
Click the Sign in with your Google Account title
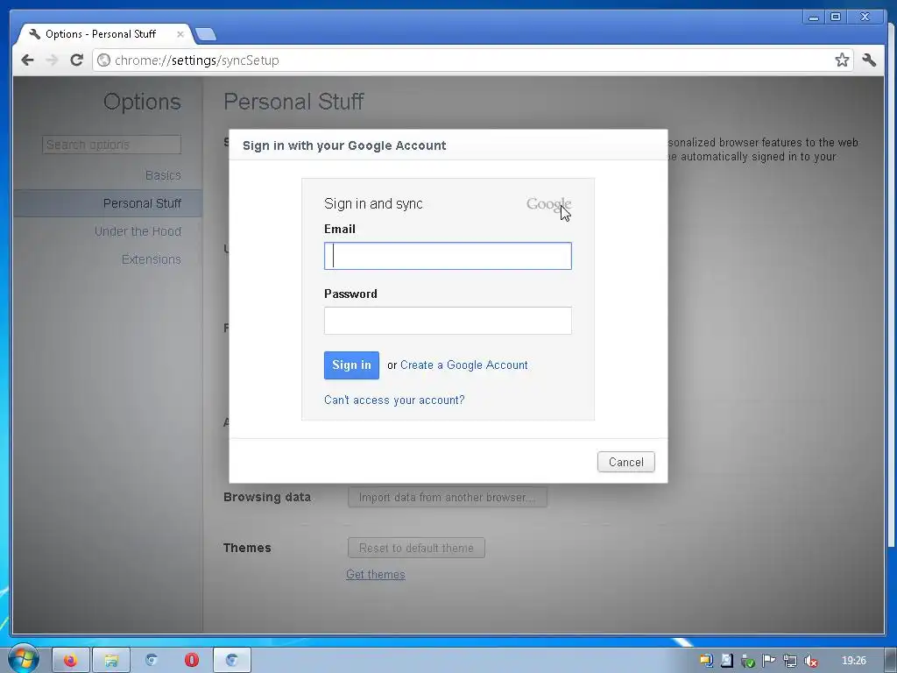click(344, 145)
